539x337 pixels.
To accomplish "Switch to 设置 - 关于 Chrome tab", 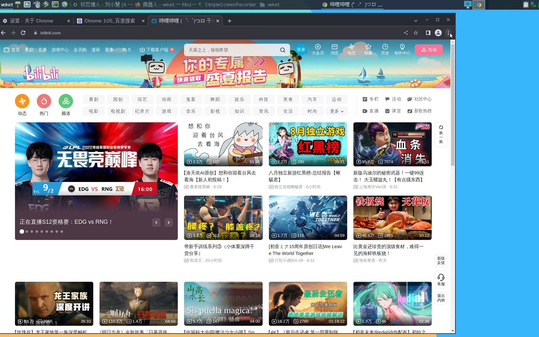I will (36, 21).
